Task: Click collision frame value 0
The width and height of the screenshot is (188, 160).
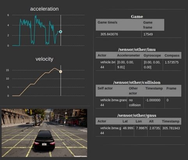Action: (x=168, y=100)
